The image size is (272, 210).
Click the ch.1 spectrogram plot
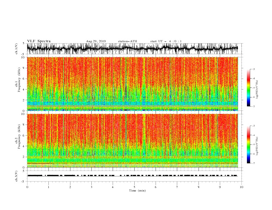(133, 84)
